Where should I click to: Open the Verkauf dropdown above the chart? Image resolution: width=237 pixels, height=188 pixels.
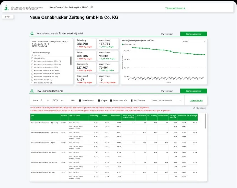[194, 41]
